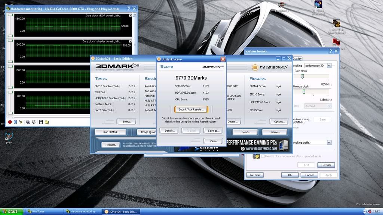Click Details button in 3DMark Score dialog

(x=169, y=131)
